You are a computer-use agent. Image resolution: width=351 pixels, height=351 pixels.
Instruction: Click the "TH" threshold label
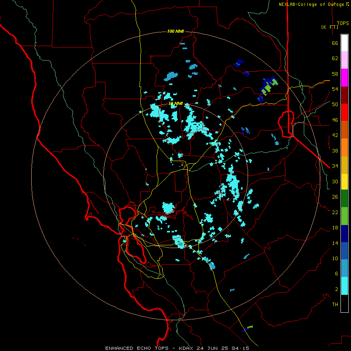[335, 304]
